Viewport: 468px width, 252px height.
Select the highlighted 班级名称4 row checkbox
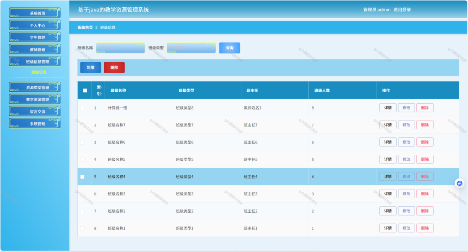click(x=82, y=177)
